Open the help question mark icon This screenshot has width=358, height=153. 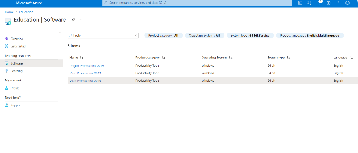[338, 3]
